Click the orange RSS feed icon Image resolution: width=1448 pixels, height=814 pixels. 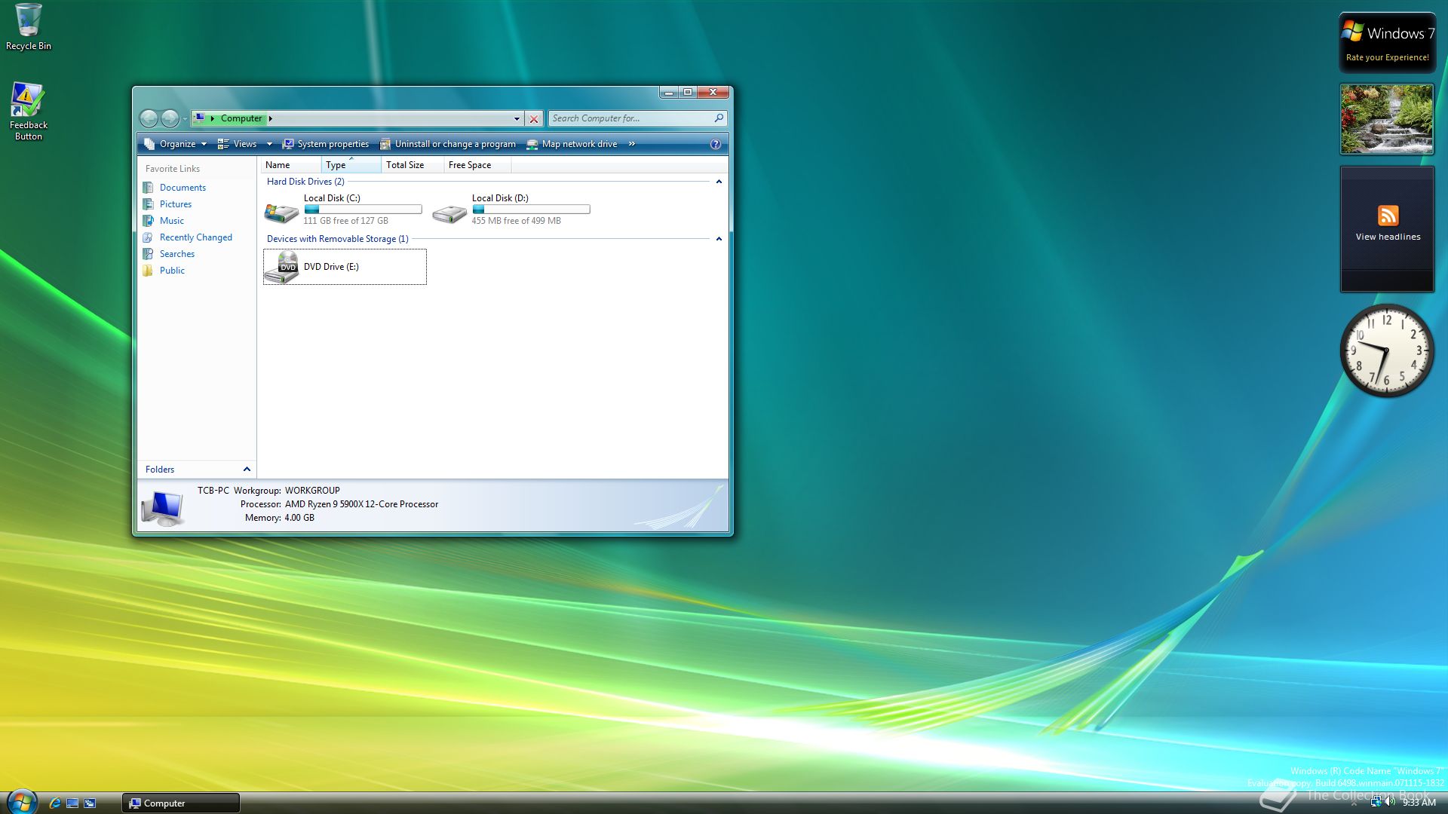pyautogui.click(x=1388, y=216)
